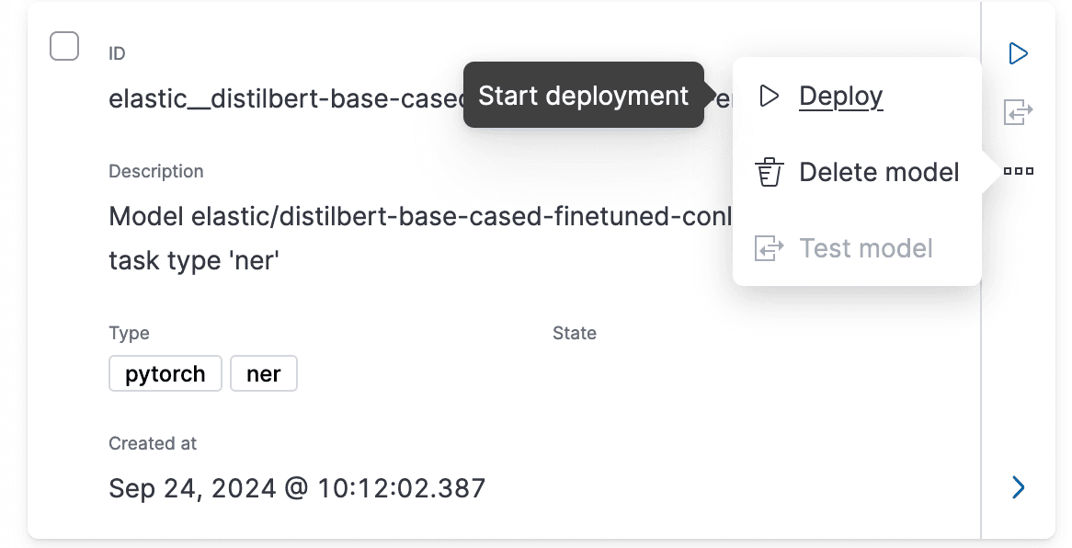This screenshot has height=548, width=1072.
Task: Open row actions via the ellipsis icon
Action: coord(1018,170)
